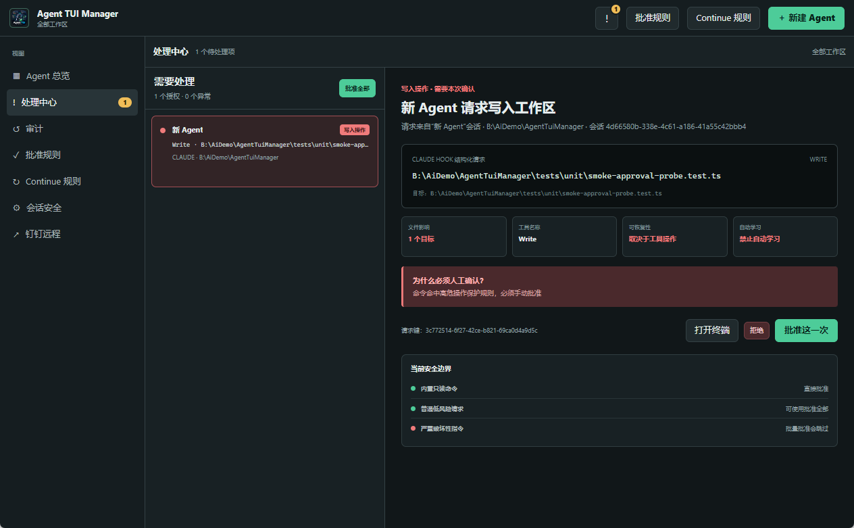
Task: Open 批准规则 in the sidebar
Action: (x=72, y=155)
